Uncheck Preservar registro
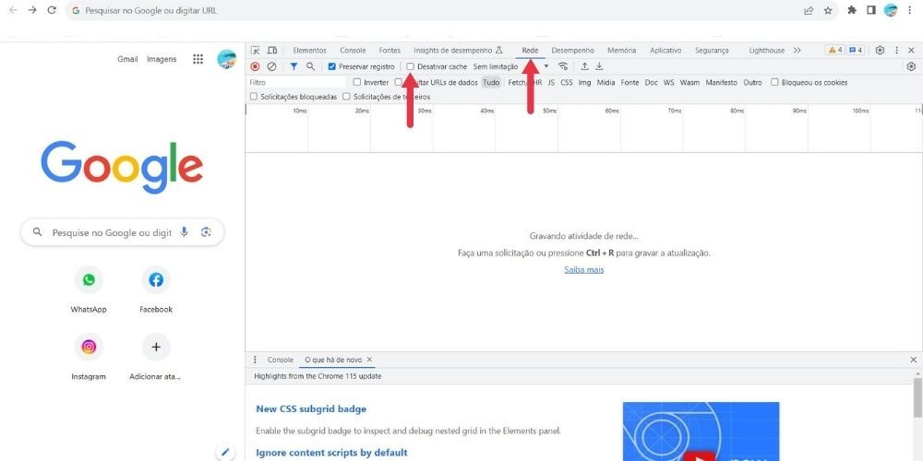 [332, 66]
